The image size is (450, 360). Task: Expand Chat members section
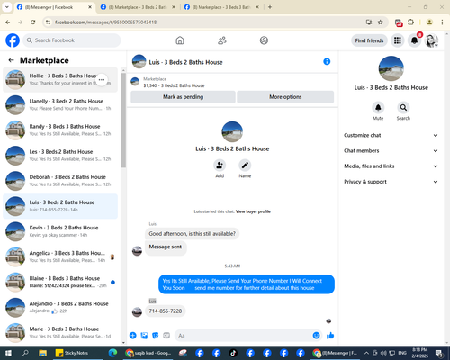tap(391, 150)
